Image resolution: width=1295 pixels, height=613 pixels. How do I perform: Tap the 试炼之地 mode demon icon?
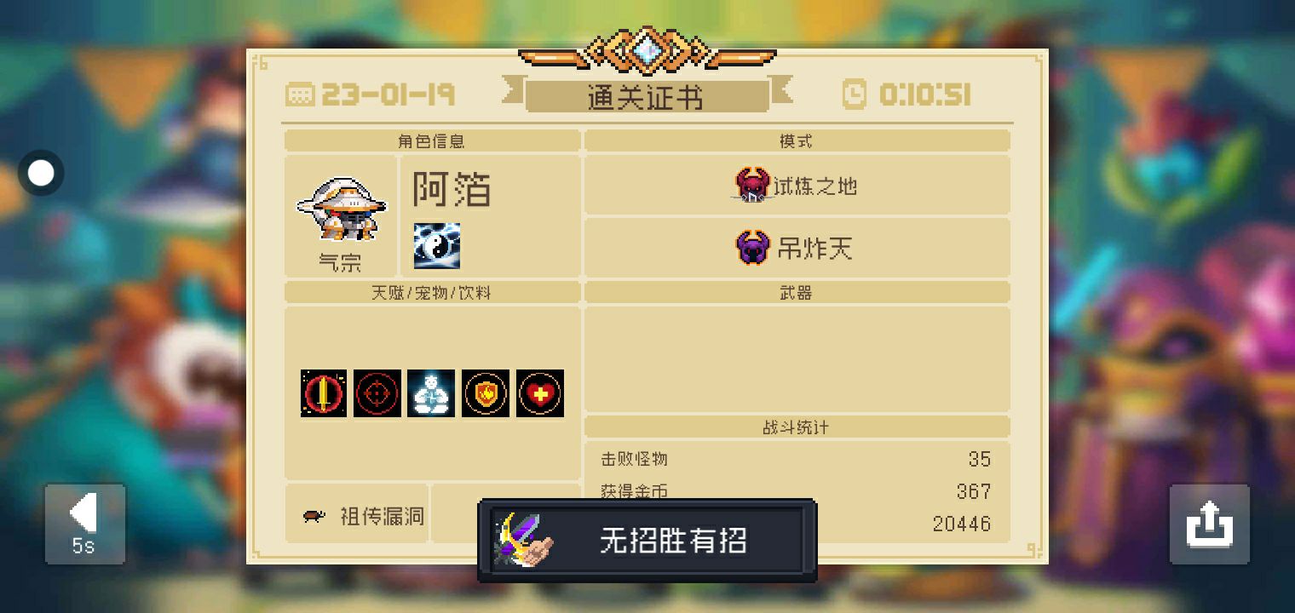tap(753, 185)
